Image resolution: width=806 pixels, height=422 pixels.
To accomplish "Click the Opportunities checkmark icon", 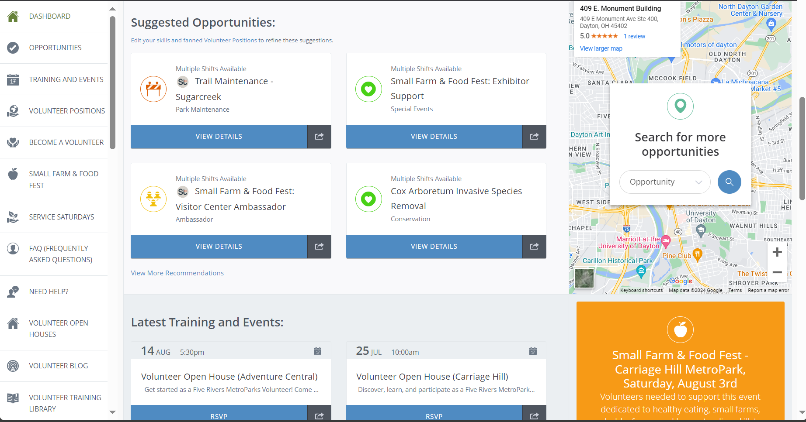I will [13, 48].
